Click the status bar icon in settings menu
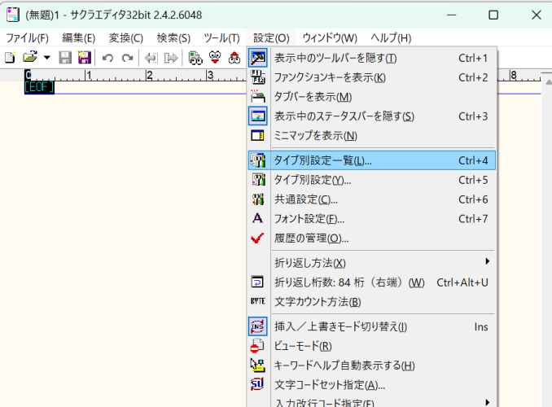The height and width of the screenshot is (407, 552). (258, 116)
